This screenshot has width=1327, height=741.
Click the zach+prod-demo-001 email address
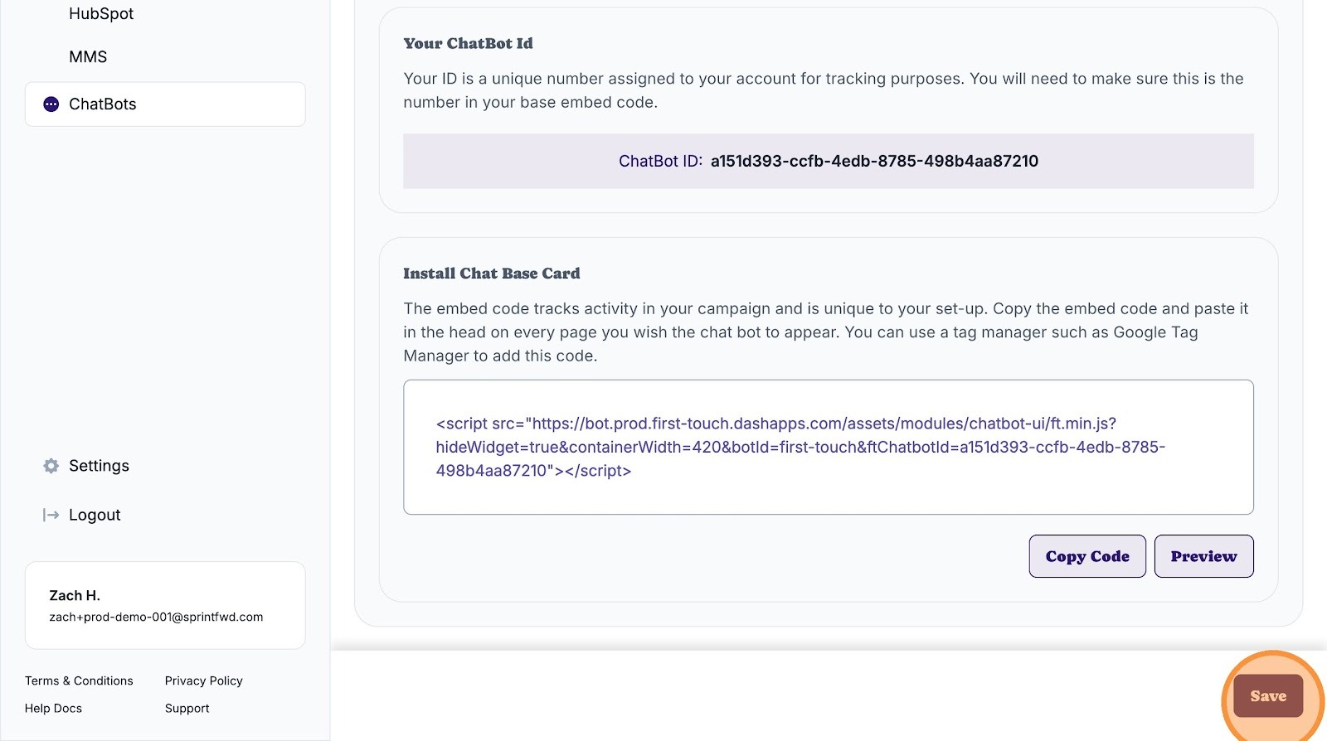(x=156, y=617)
